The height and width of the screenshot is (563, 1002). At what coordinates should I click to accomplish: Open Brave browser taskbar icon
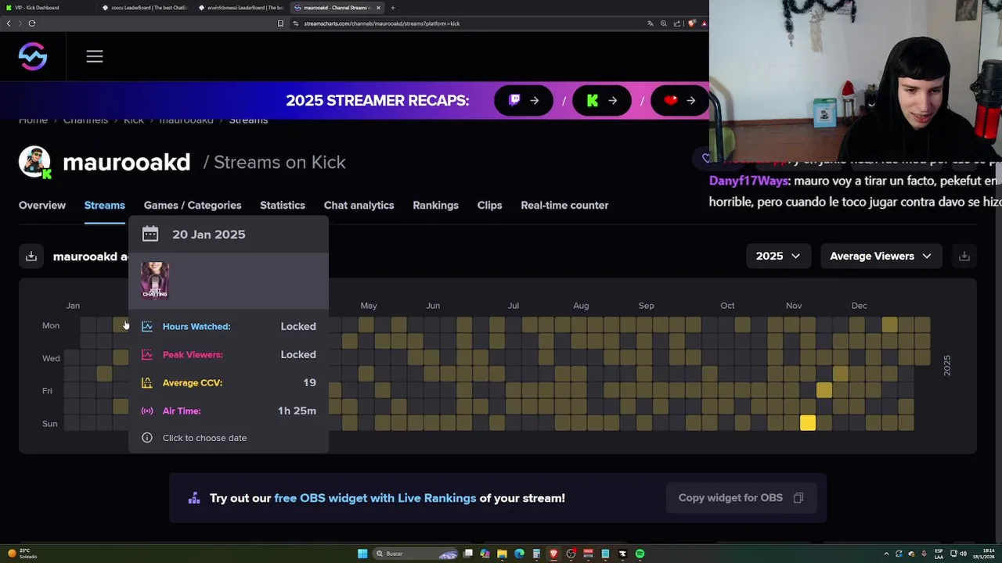pos(553,554)
